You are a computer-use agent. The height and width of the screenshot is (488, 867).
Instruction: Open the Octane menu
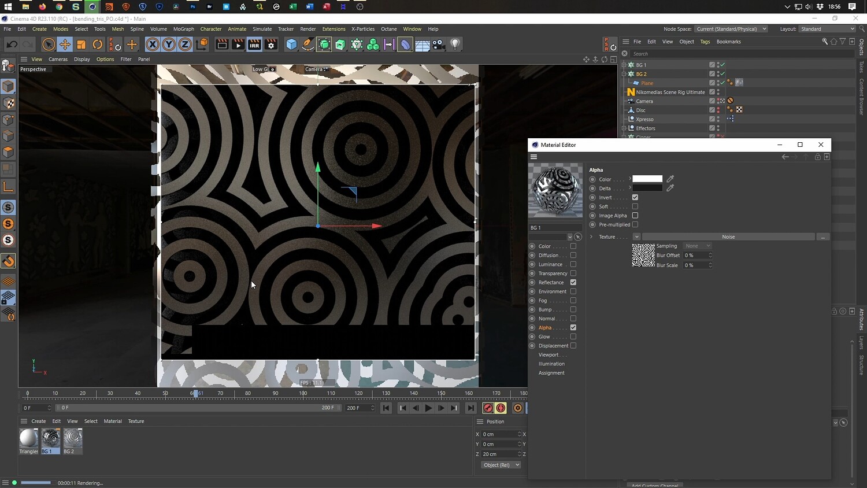point(389,29)
